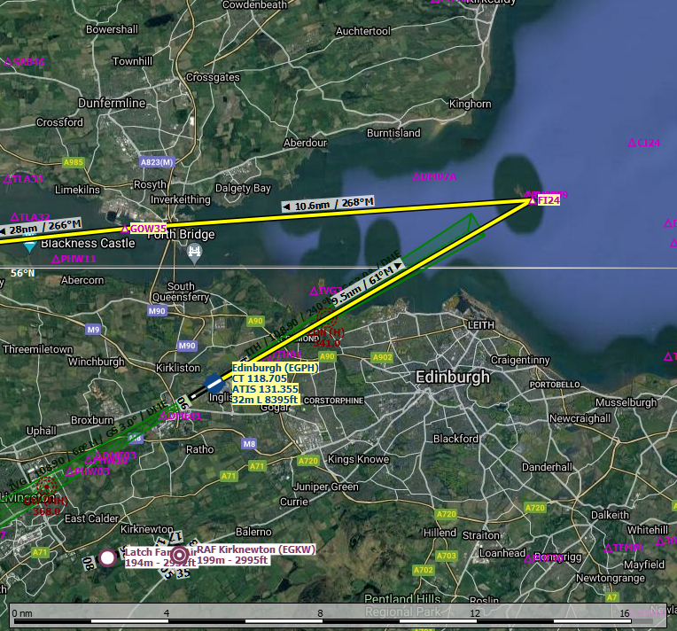This screenshot has height=631, width=677.
Task: Click the A902 road shield
Action: click(x=383, y=357)
